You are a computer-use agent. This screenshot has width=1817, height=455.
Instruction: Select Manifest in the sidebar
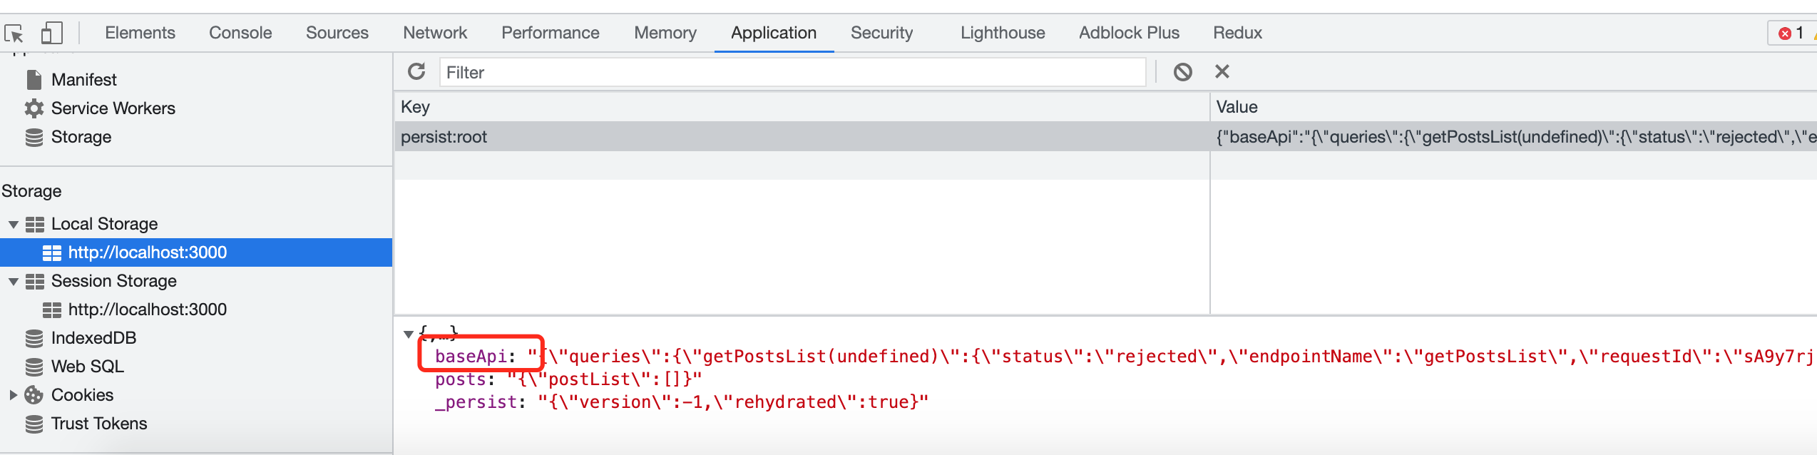[x=84, y=80]
